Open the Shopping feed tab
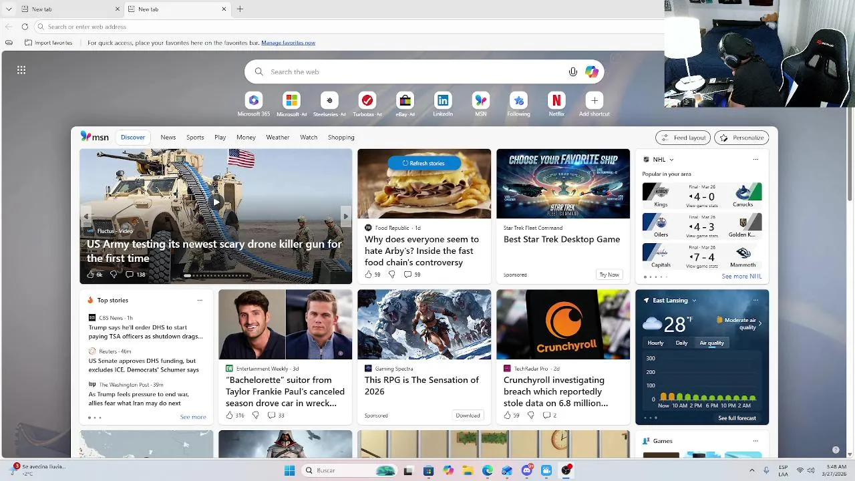The image size is (855, 481). pos(341,137)
